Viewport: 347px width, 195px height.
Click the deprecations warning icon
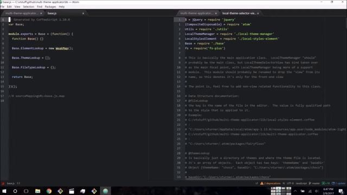(x=262, y=183)
